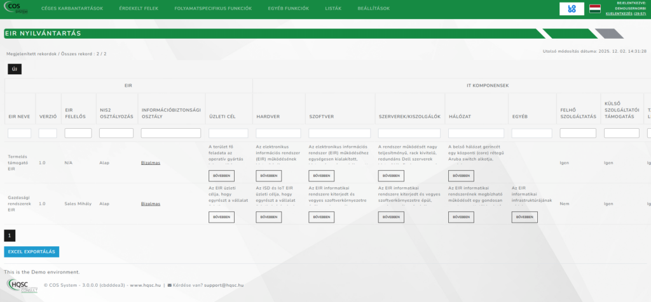Image resolution: width=651 pixels, height=302 pixels.
Task: Expand Szoftver Bővebben for Gazdasági rendszerek
Action: (x=321, y=217)
